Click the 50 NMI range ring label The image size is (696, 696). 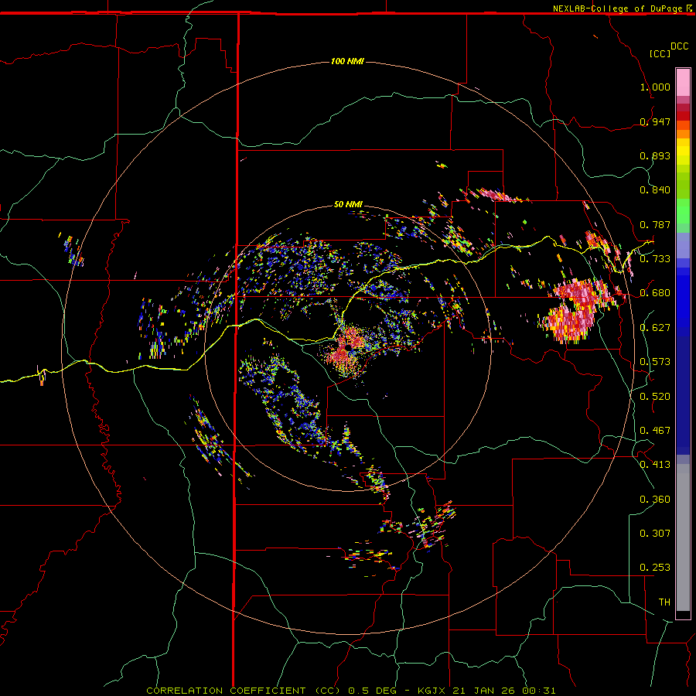(x=348, y=204)
